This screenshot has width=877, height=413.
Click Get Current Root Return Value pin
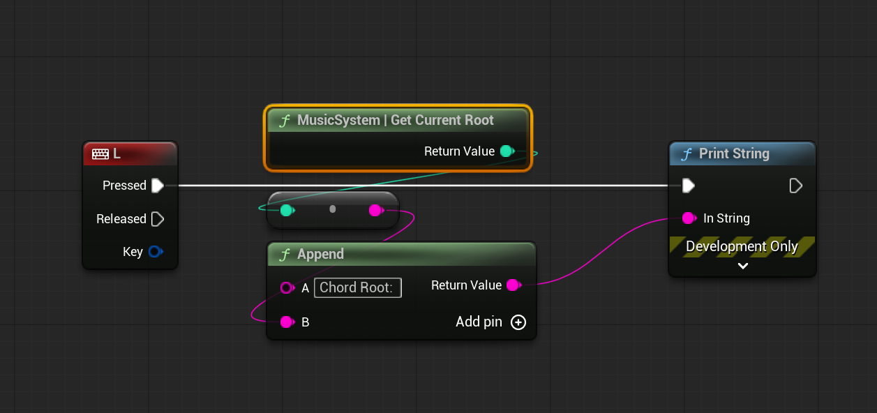(507, 151)
